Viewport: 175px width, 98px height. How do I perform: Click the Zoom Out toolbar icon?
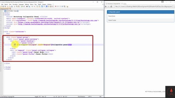point(34,7)
